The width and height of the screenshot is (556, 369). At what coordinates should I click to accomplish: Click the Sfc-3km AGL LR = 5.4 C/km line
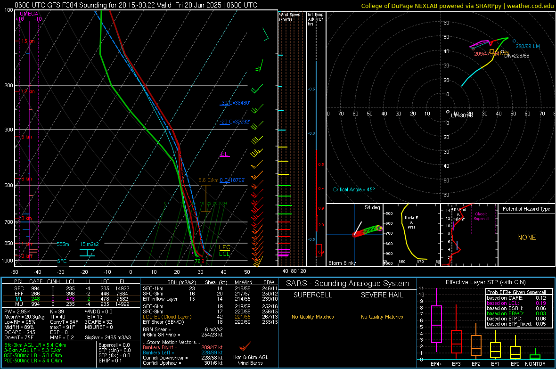(35, 345)
